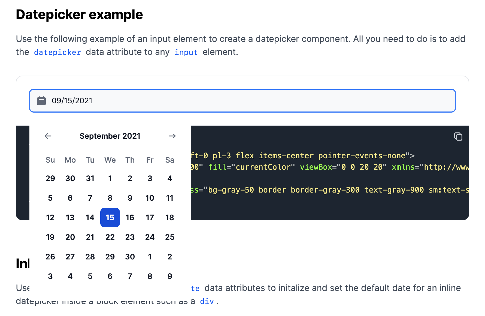Click the highlighted blue date cell
This screenshot has width=485, height=316.
(x=110, y=217)
